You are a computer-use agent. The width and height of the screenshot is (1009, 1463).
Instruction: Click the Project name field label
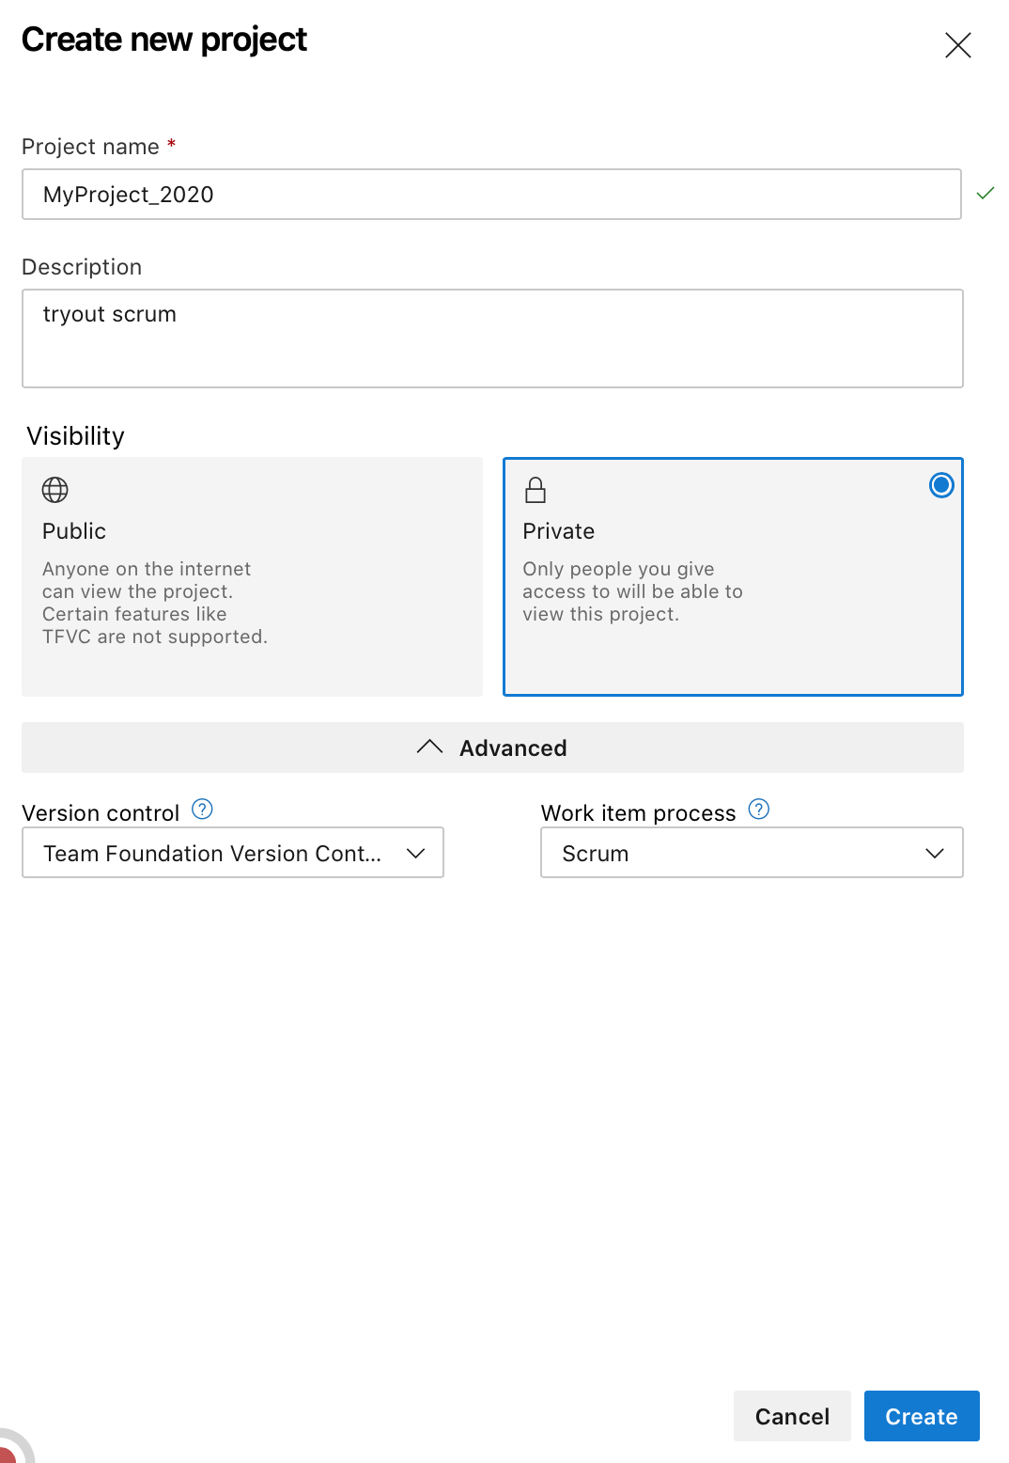point(90,147)
